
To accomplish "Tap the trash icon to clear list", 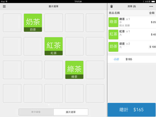I will tap(111, 6).
